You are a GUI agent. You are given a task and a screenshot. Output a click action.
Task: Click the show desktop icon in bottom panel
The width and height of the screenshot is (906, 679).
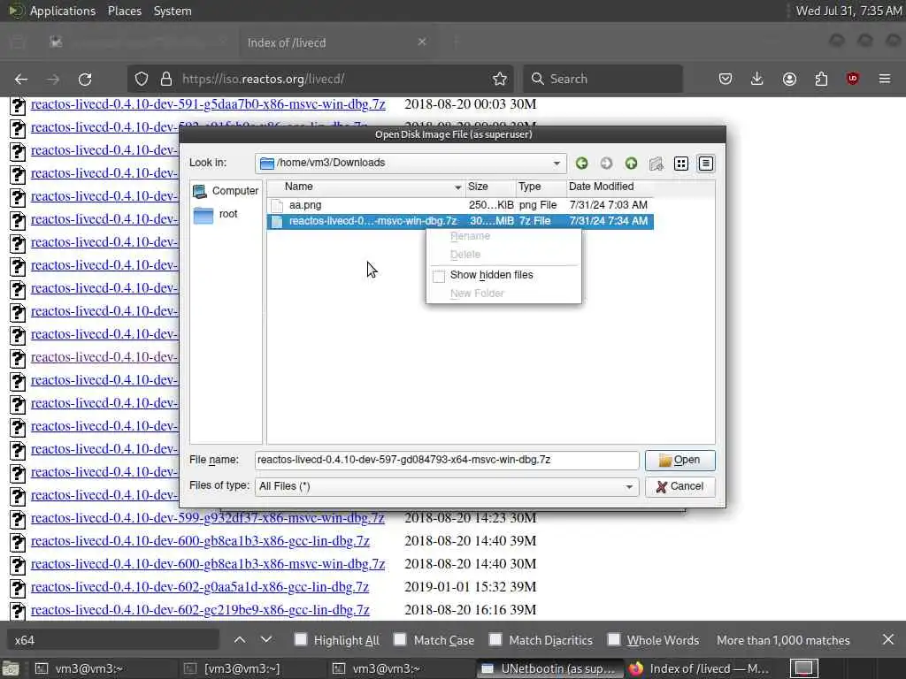click(11, 669)
